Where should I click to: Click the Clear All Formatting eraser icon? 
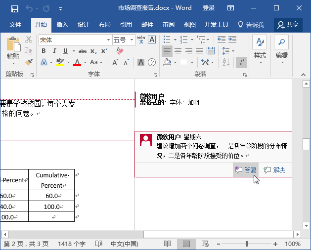point(120,51)
